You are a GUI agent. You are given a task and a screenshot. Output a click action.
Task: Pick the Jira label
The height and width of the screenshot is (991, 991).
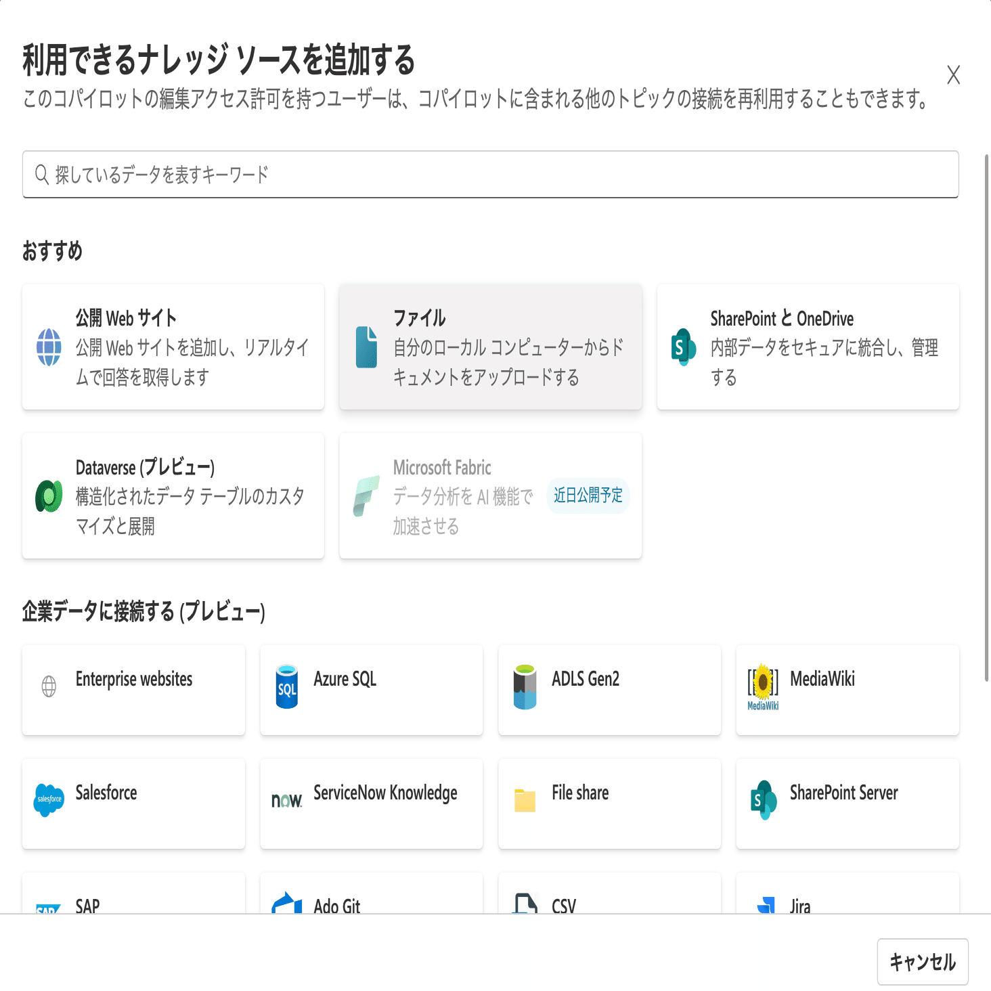point(800,906)
